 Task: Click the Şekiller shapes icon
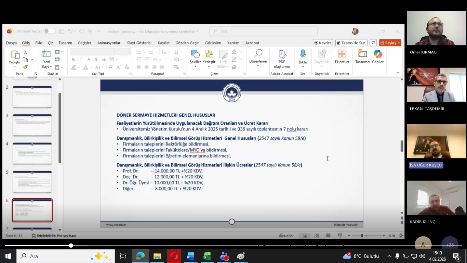(195, 54)
